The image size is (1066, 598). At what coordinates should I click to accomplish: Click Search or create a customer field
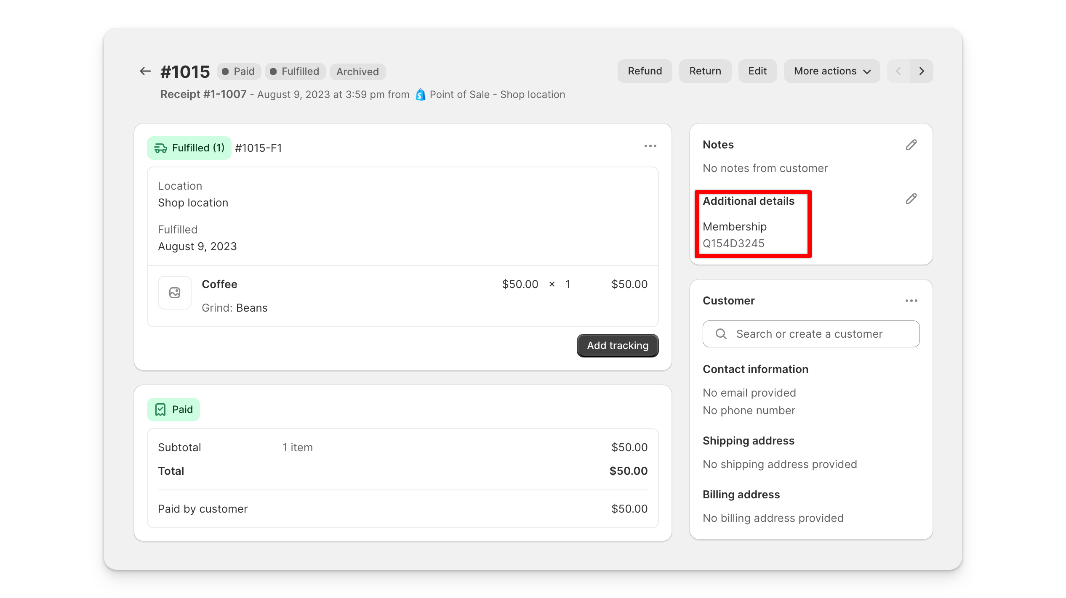[x=810, y=333]
